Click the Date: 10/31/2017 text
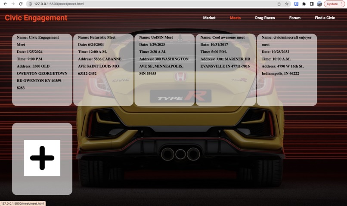Screen dimensions: 347x206 point(214,44)
